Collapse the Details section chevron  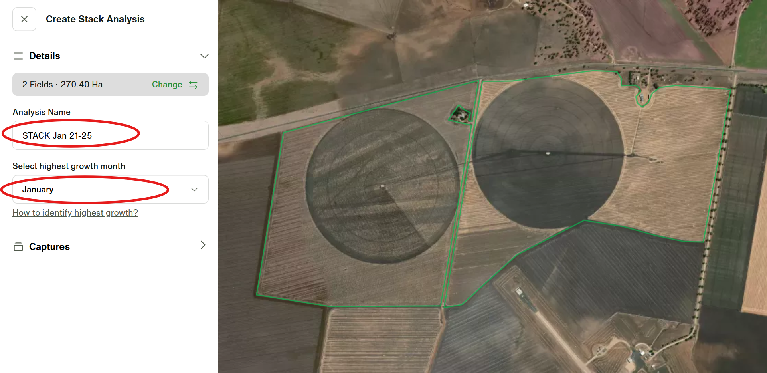[x=204, y=56]
